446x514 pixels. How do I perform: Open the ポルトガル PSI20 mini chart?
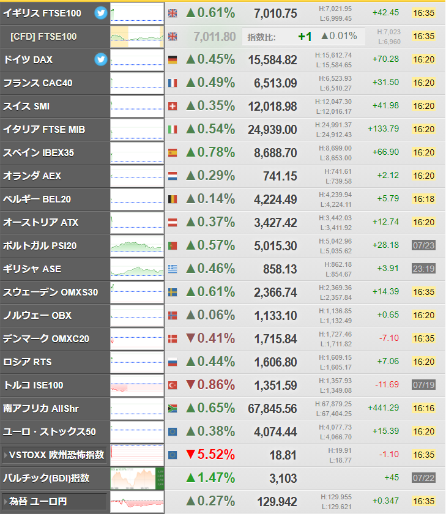[137, 246]
